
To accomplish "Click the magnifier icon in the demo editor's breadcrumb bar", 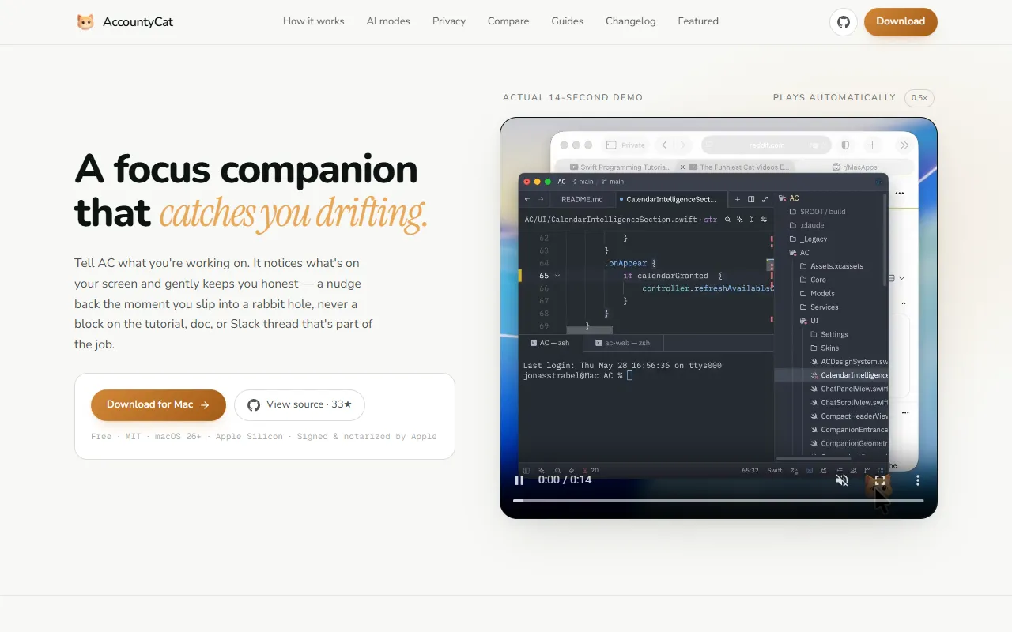I will tap(727, 220).
